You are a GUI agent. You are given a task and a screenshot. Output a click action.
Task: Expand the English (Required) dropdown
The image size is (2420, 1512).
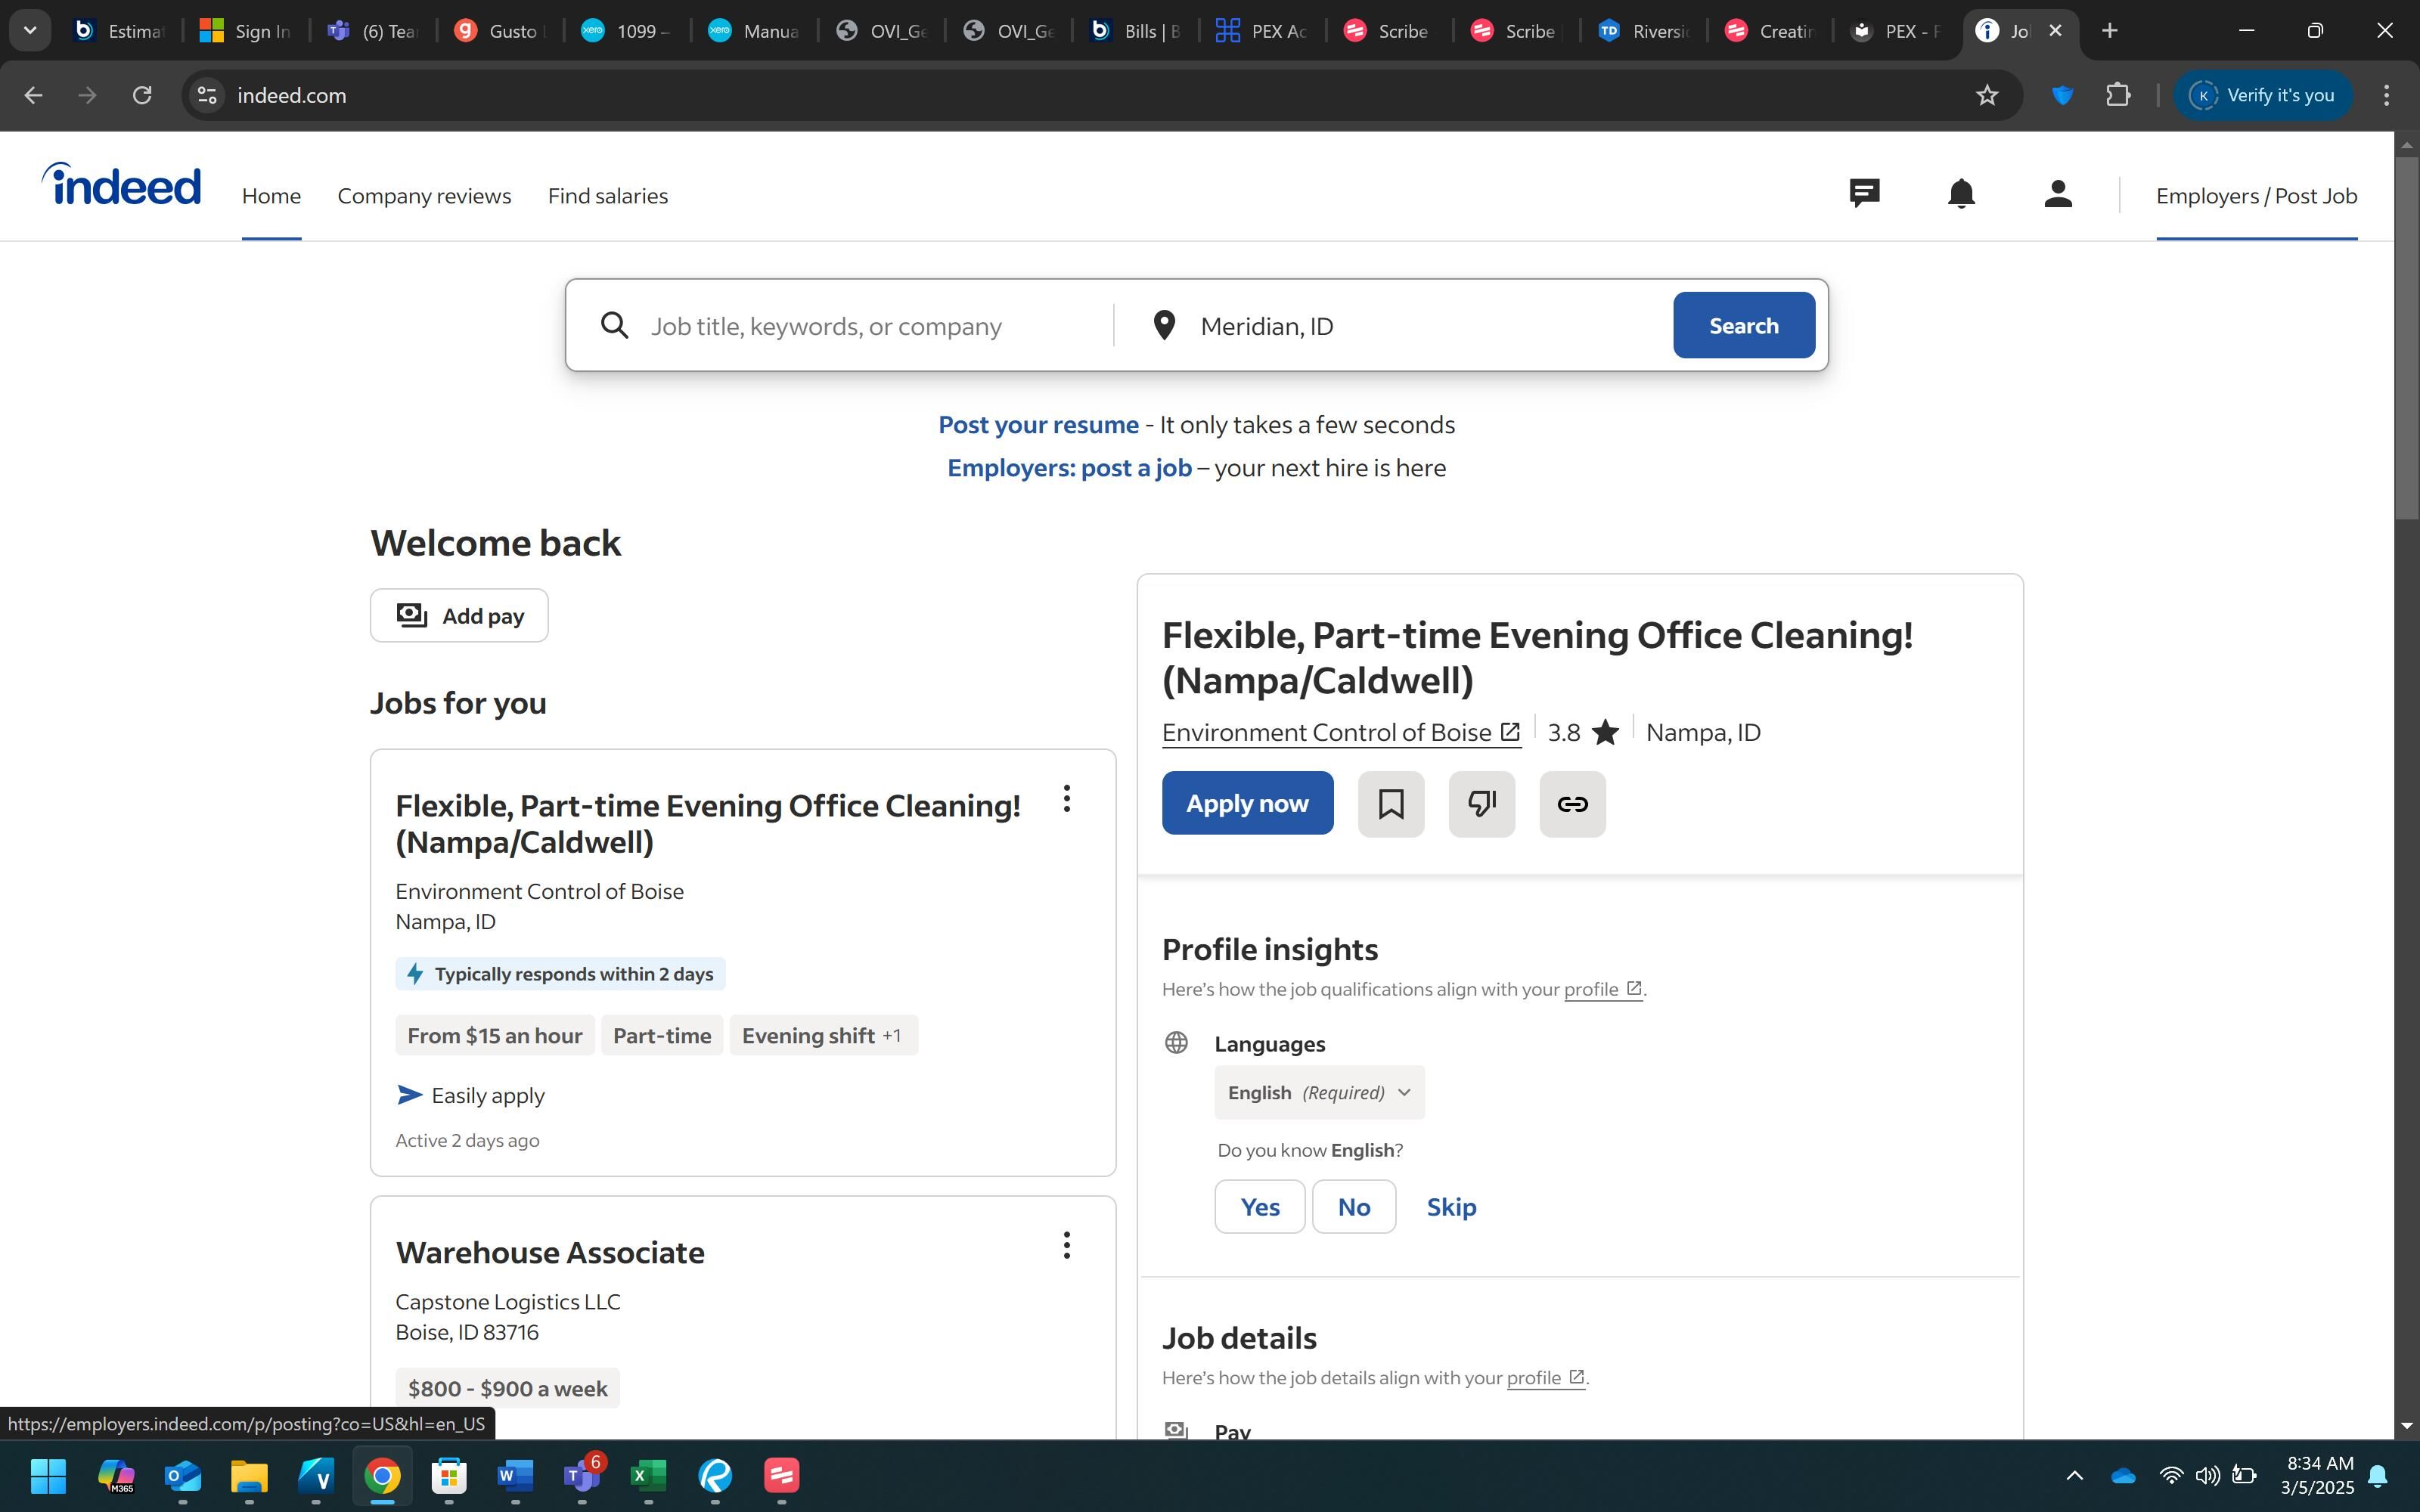coord(1318,1092)
